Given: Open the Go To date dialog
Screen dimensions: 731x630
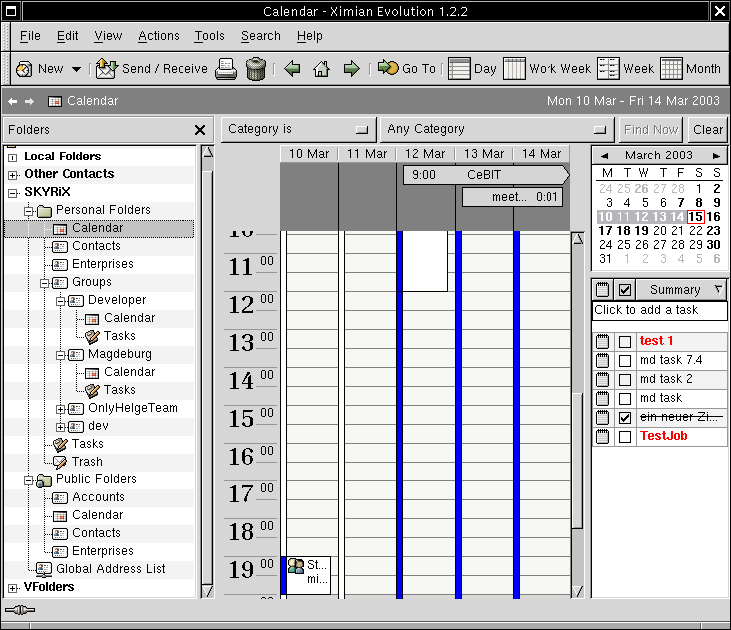Looking at the screenshot, I should [407, 69].
